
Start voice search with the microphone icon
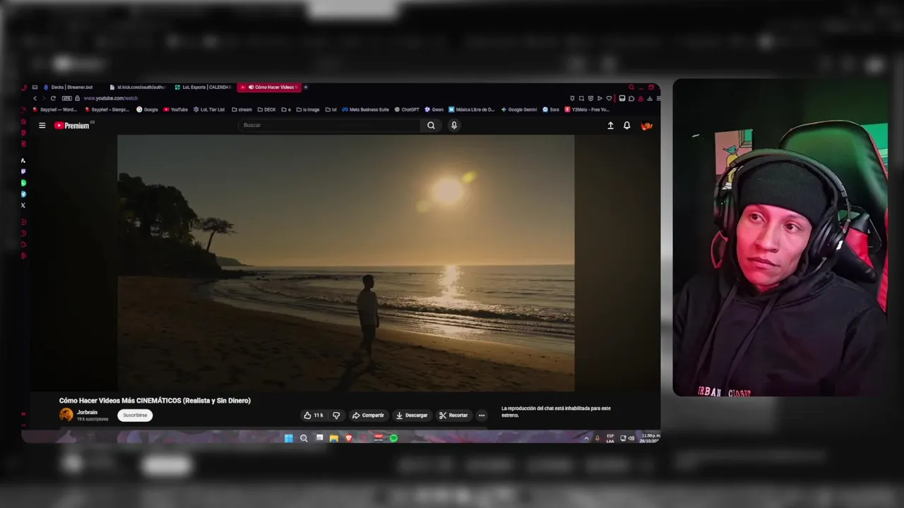click(454, 126)
